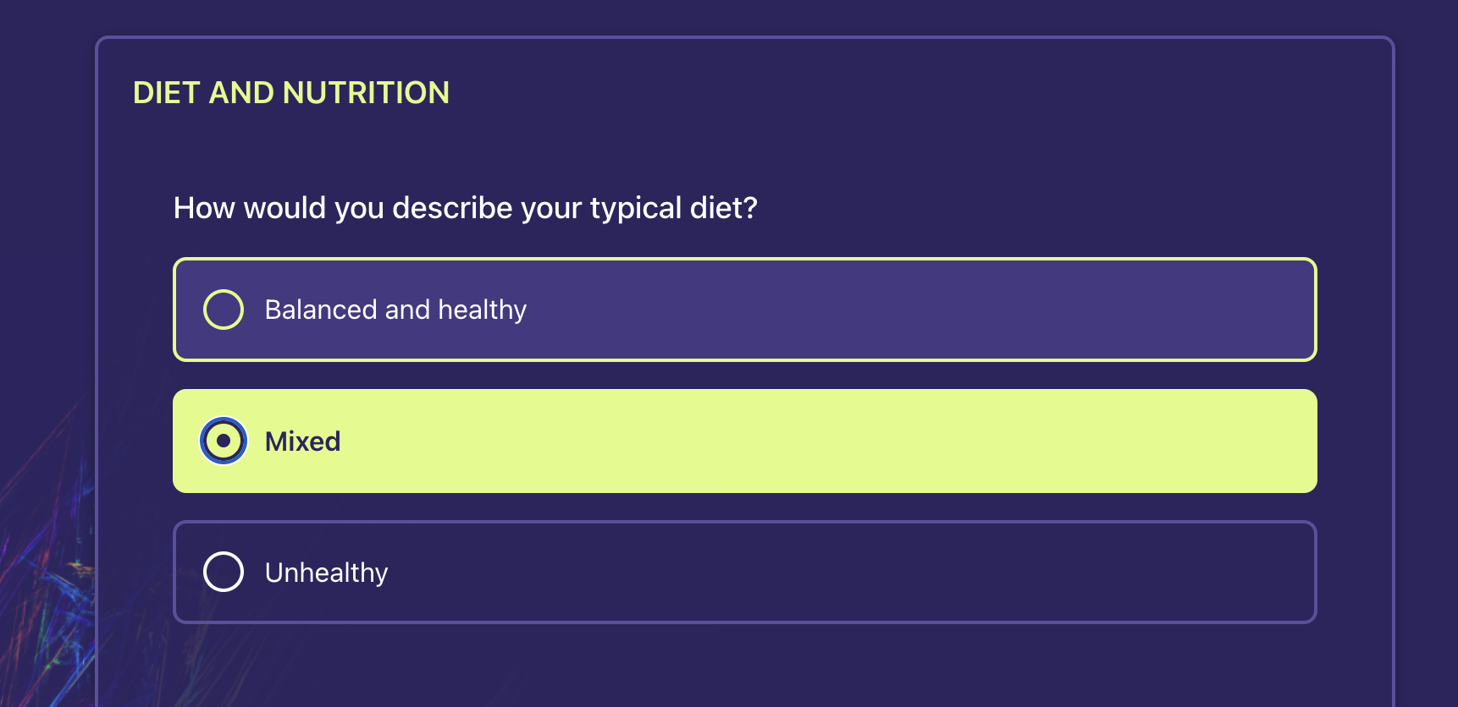Click the 'Balanced and healthy' label text
This screenshot has width=1458, height=707.
point(395,310)
